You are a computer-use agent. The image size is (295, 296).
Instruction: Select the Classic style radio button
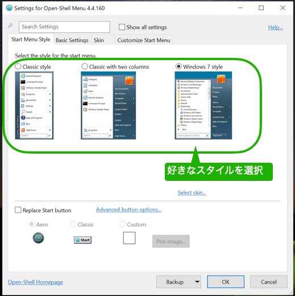pos(18,66)
